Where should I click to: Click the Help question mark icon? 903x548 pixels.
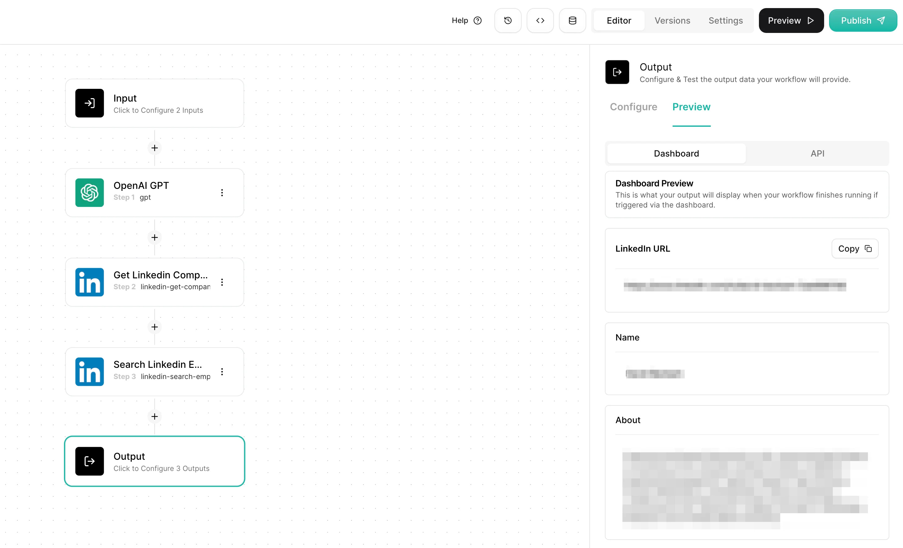tap(477, 21)
